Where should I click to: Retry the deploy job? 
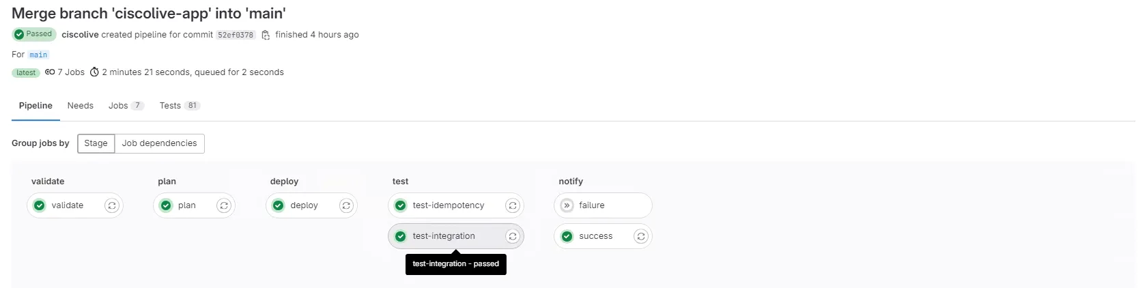(346, 205)
